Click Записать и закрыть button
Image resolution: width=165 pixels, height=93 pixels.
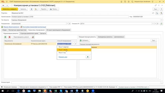10,9
